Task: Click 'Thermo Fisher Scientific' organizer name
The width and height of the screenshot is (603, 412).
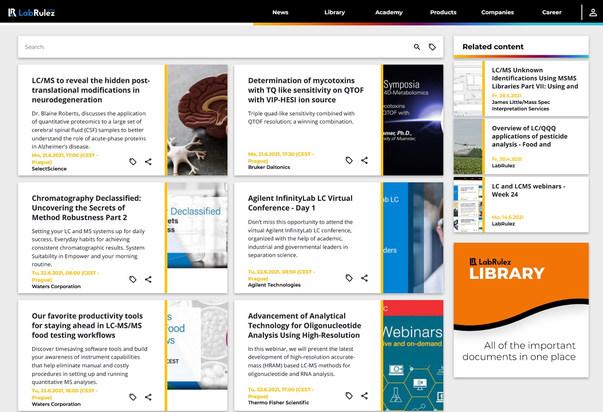Action: (278, 403)
